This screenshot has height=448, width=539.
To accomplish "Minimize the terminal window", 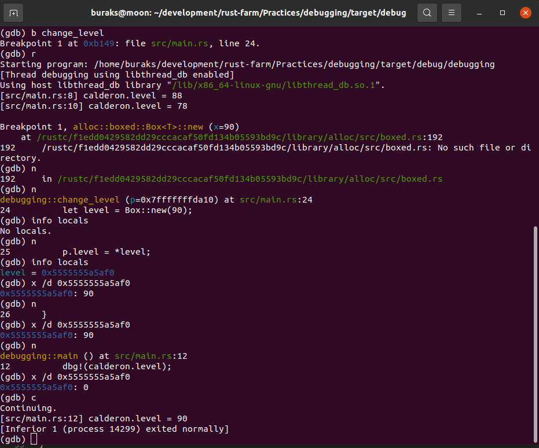I will (479, 12).
